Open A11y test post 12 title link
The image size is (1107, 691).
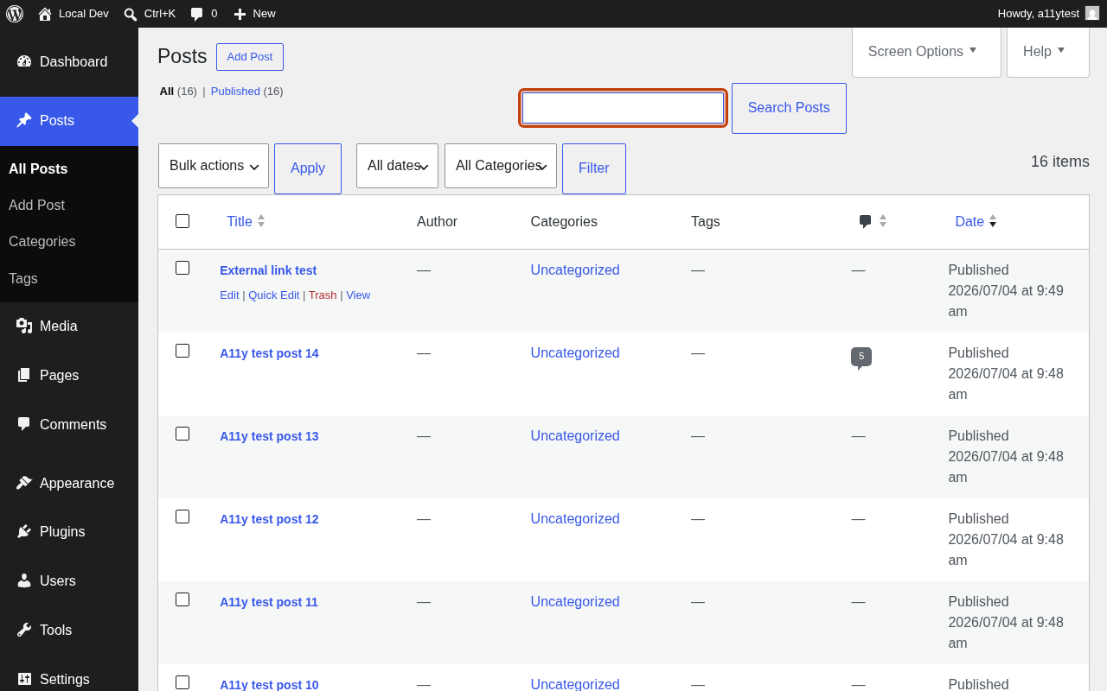click(269, 519)
